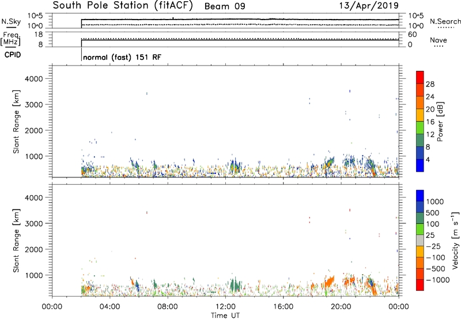Click the bright blue bottom Power color segment
This screenshot has height=319, width=461.
pos(420,165)
